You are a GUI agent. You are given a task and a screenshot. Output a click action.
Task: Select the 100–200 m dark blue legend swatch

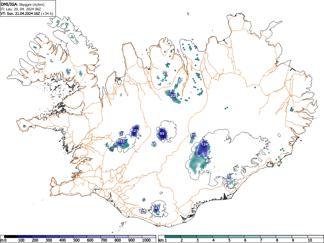tap(25, 237)
